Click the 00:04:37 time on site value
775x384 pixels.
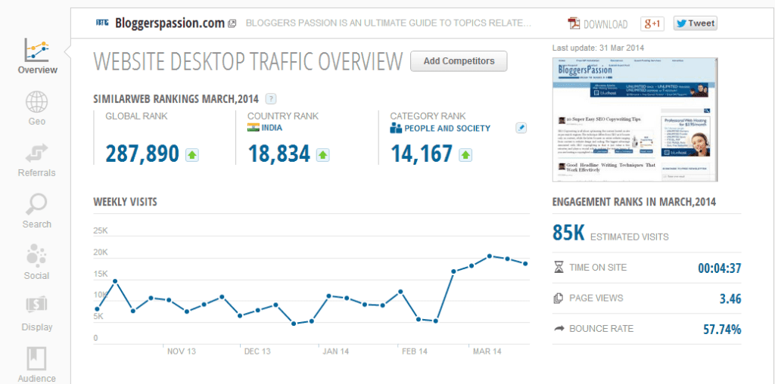(x=720, y=268)
